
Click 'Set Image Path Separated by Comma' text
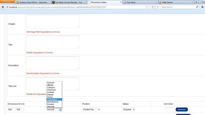(x=43, y=32)
